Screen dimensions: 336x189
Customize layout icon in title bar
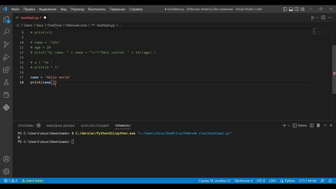coord(302,9)
